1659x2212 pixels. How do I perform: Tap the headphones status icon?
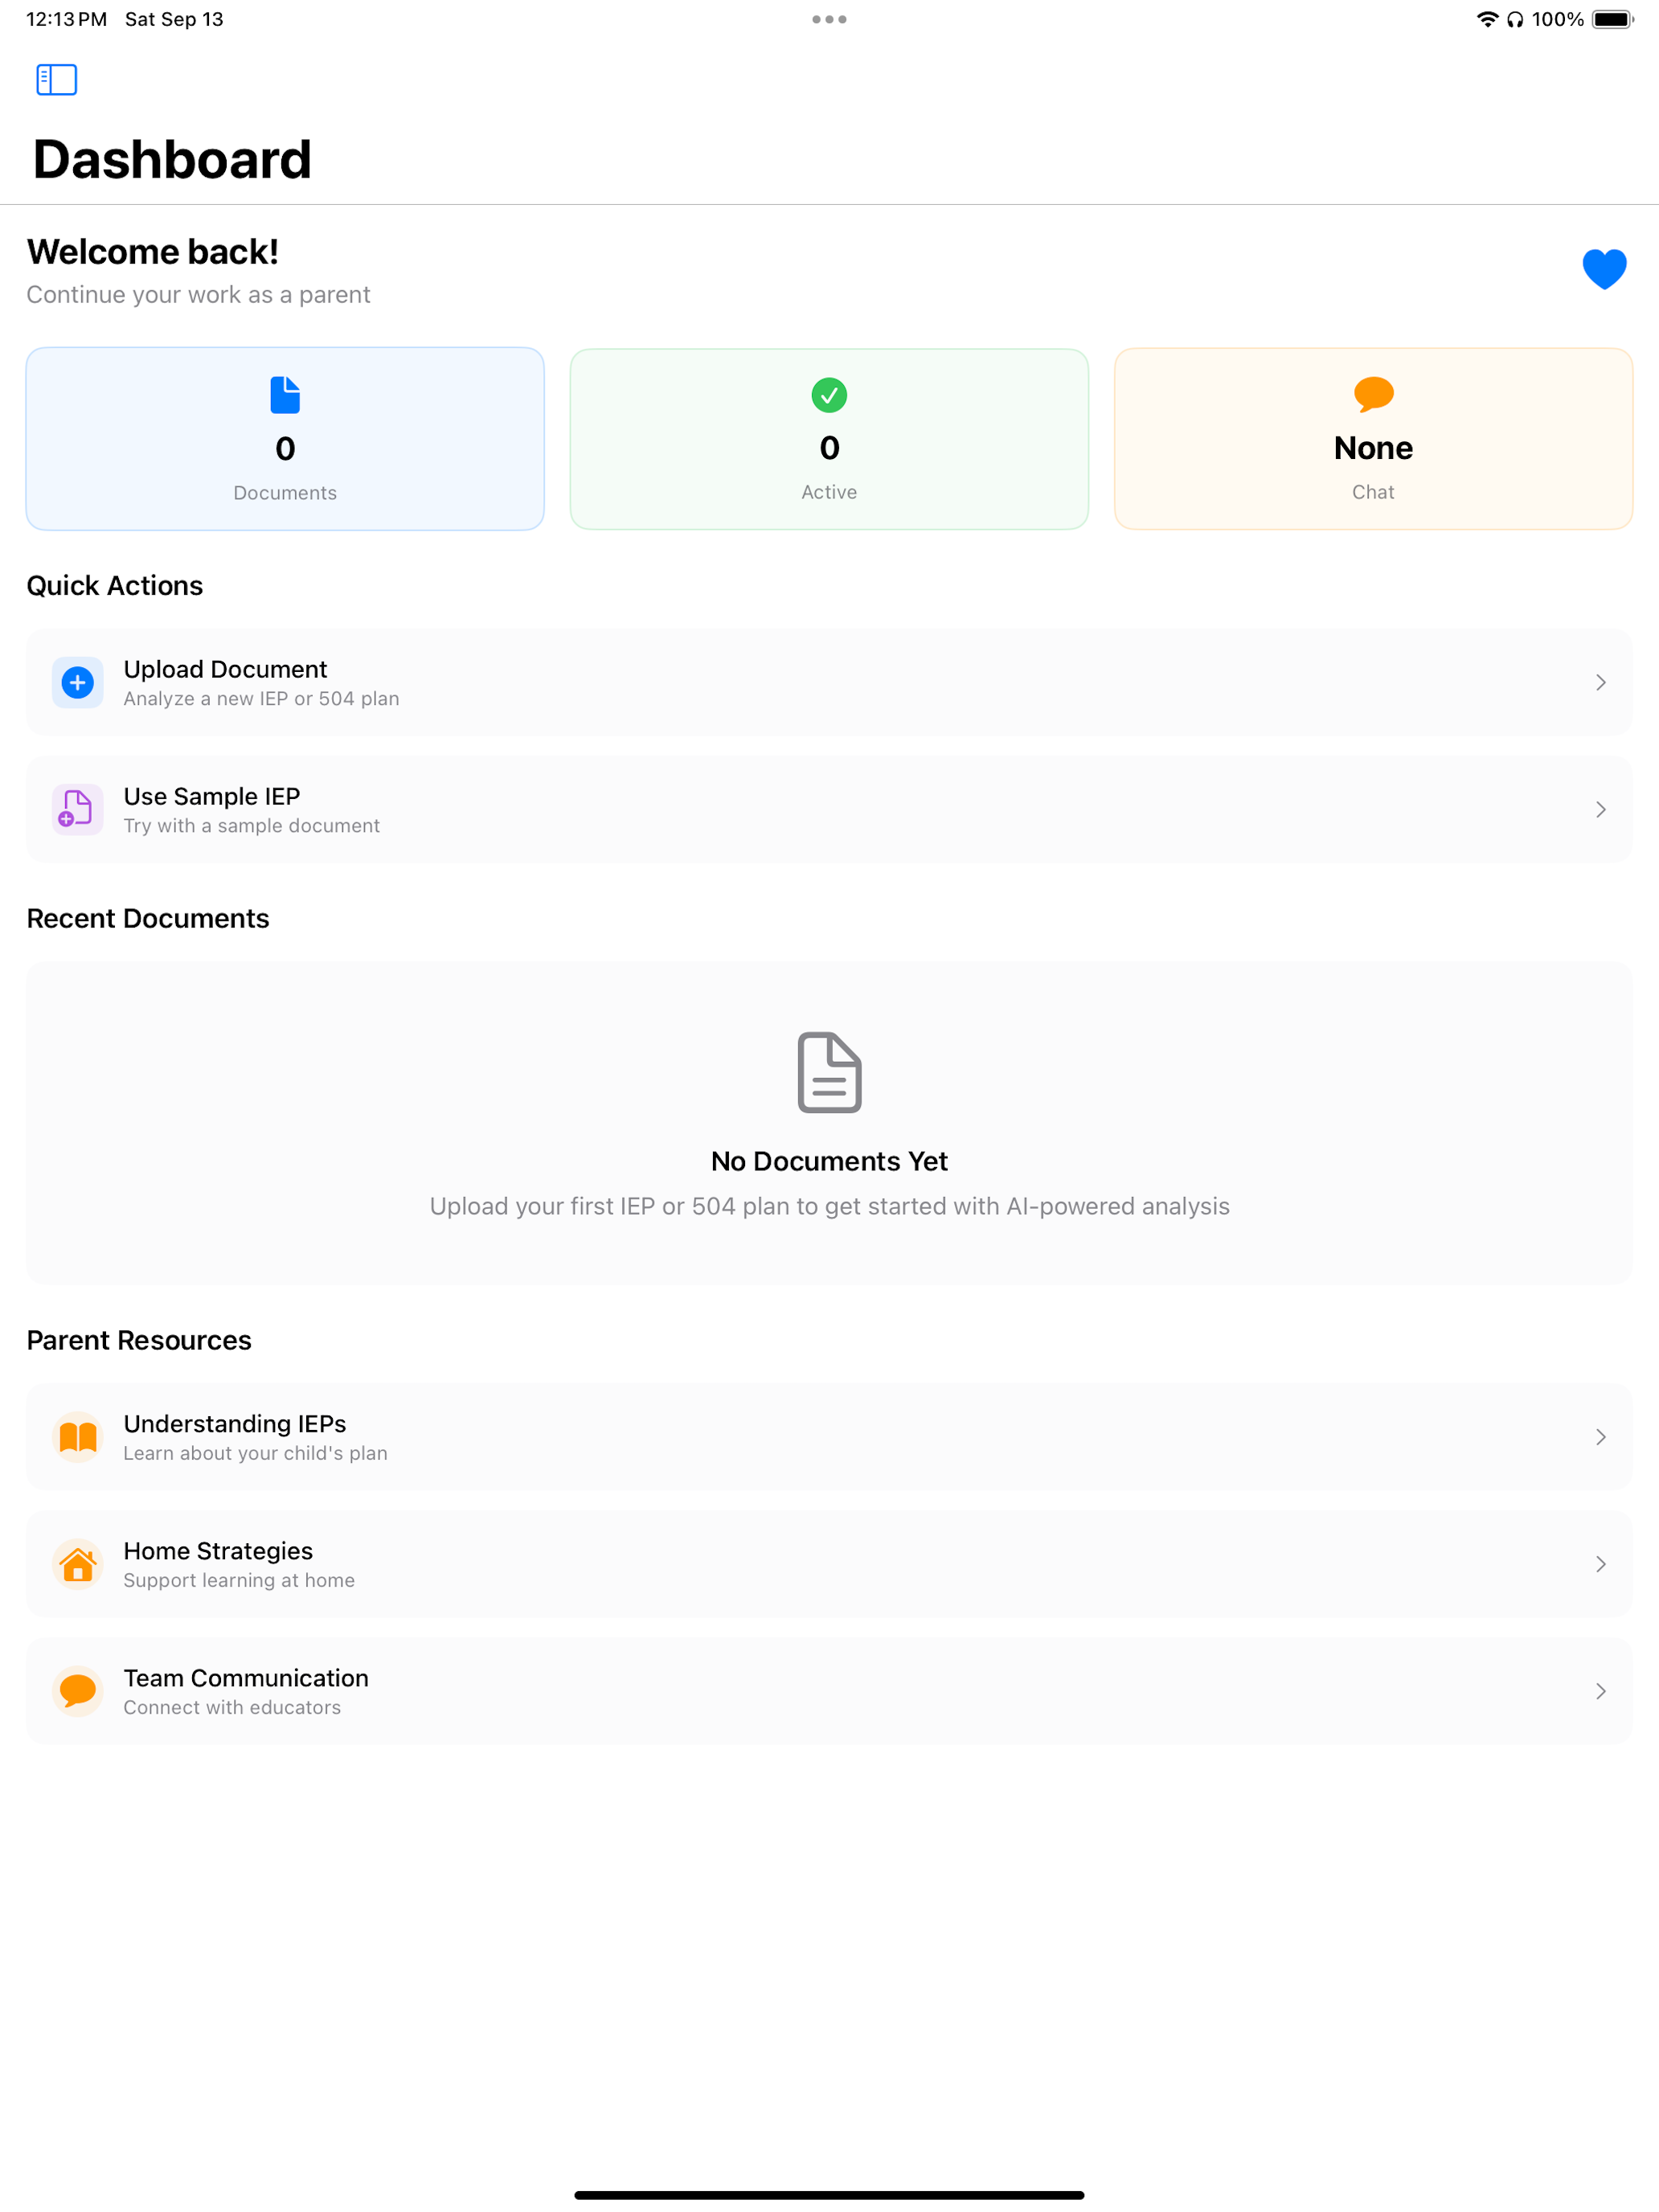1515,19
